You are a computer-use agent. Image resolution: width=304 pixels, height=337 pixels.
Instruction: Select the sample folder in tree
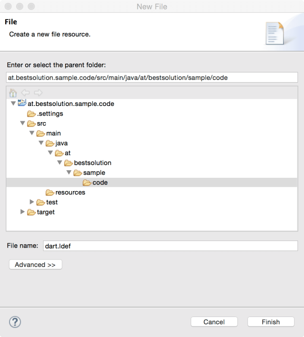pos(94,173)
